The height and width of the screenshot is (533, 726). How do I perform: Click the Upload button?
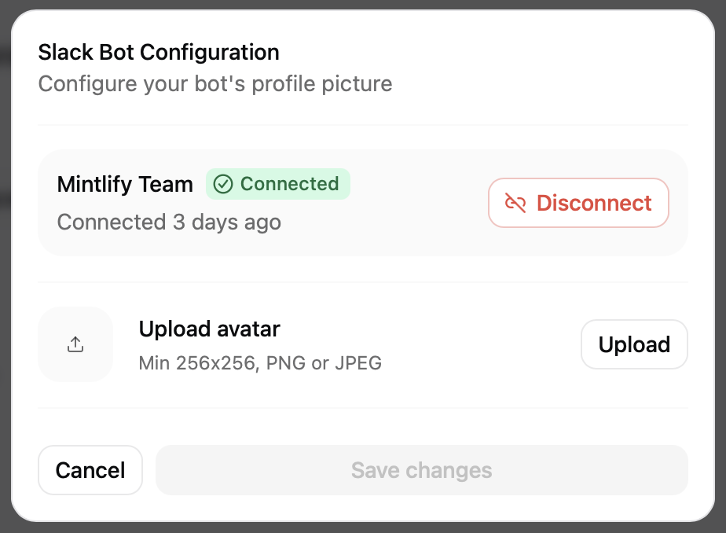coord(634,344)
